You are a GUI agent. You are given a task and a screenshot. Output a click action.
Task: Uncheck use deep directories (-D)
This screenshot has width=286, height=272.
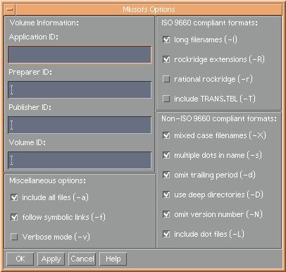[166, 194]
